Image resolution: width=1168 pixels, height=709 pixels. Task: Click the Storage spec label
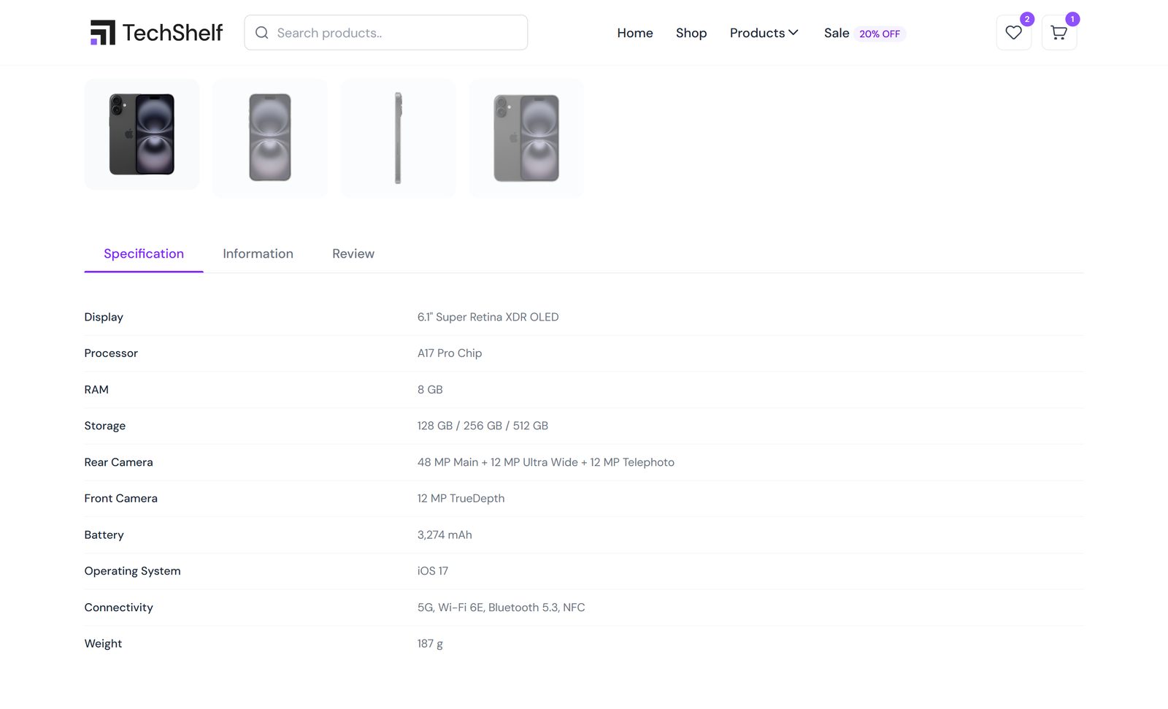105,426
